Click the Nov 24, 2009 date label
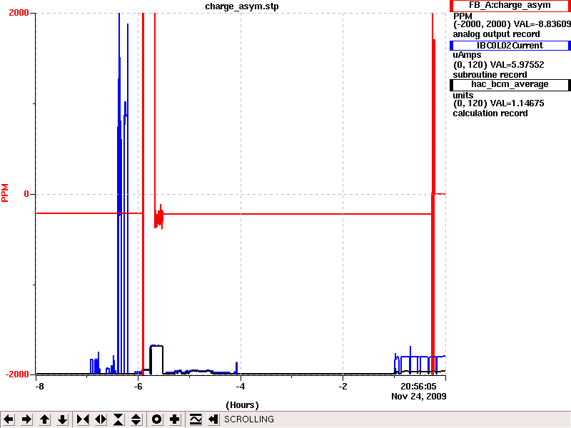 419,397
